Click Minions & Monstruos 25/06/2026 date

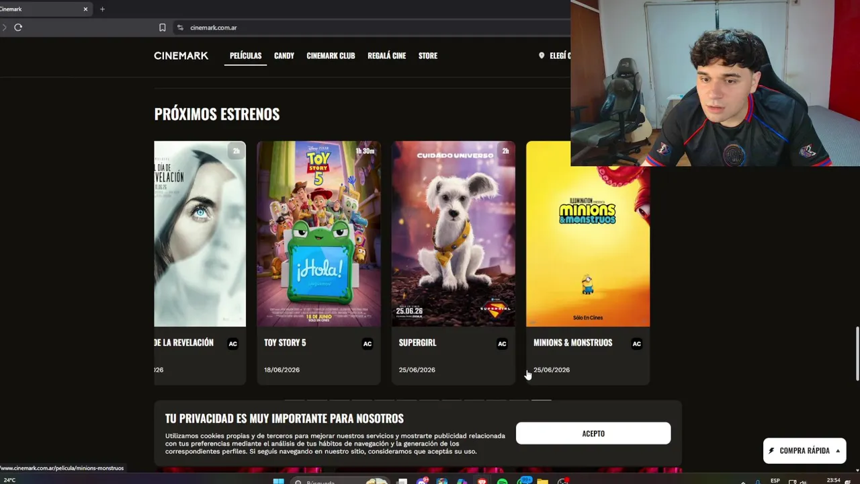[552, 370]
